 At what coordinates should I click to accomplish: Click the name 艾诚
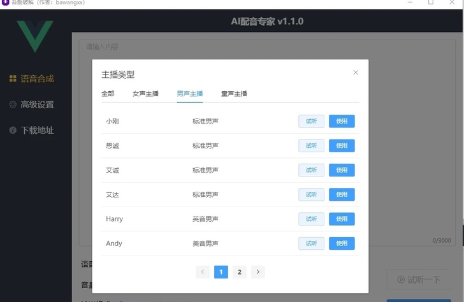tap(112, 170)
